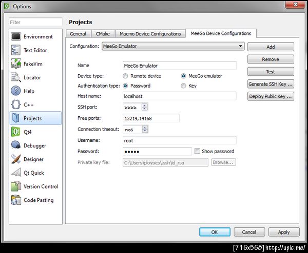Image resolution: width=308 pixels, height=253 pixels.
Task: Select the Text Editor icon
Action: (x=16, y=50)
